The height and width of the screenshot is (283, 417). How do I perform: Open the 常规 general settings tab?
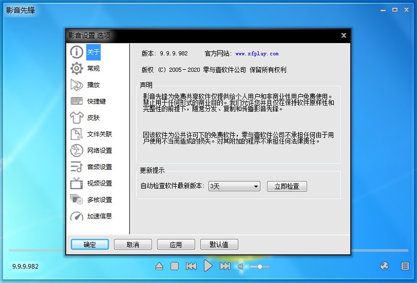[x=93, y=69]
